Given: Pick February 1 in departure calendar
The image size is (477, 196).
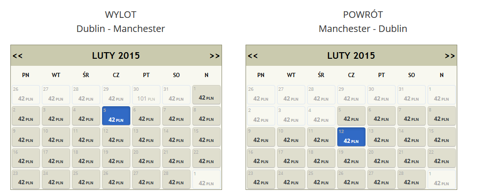Looking at the screenshot, I should coord(207,95).
